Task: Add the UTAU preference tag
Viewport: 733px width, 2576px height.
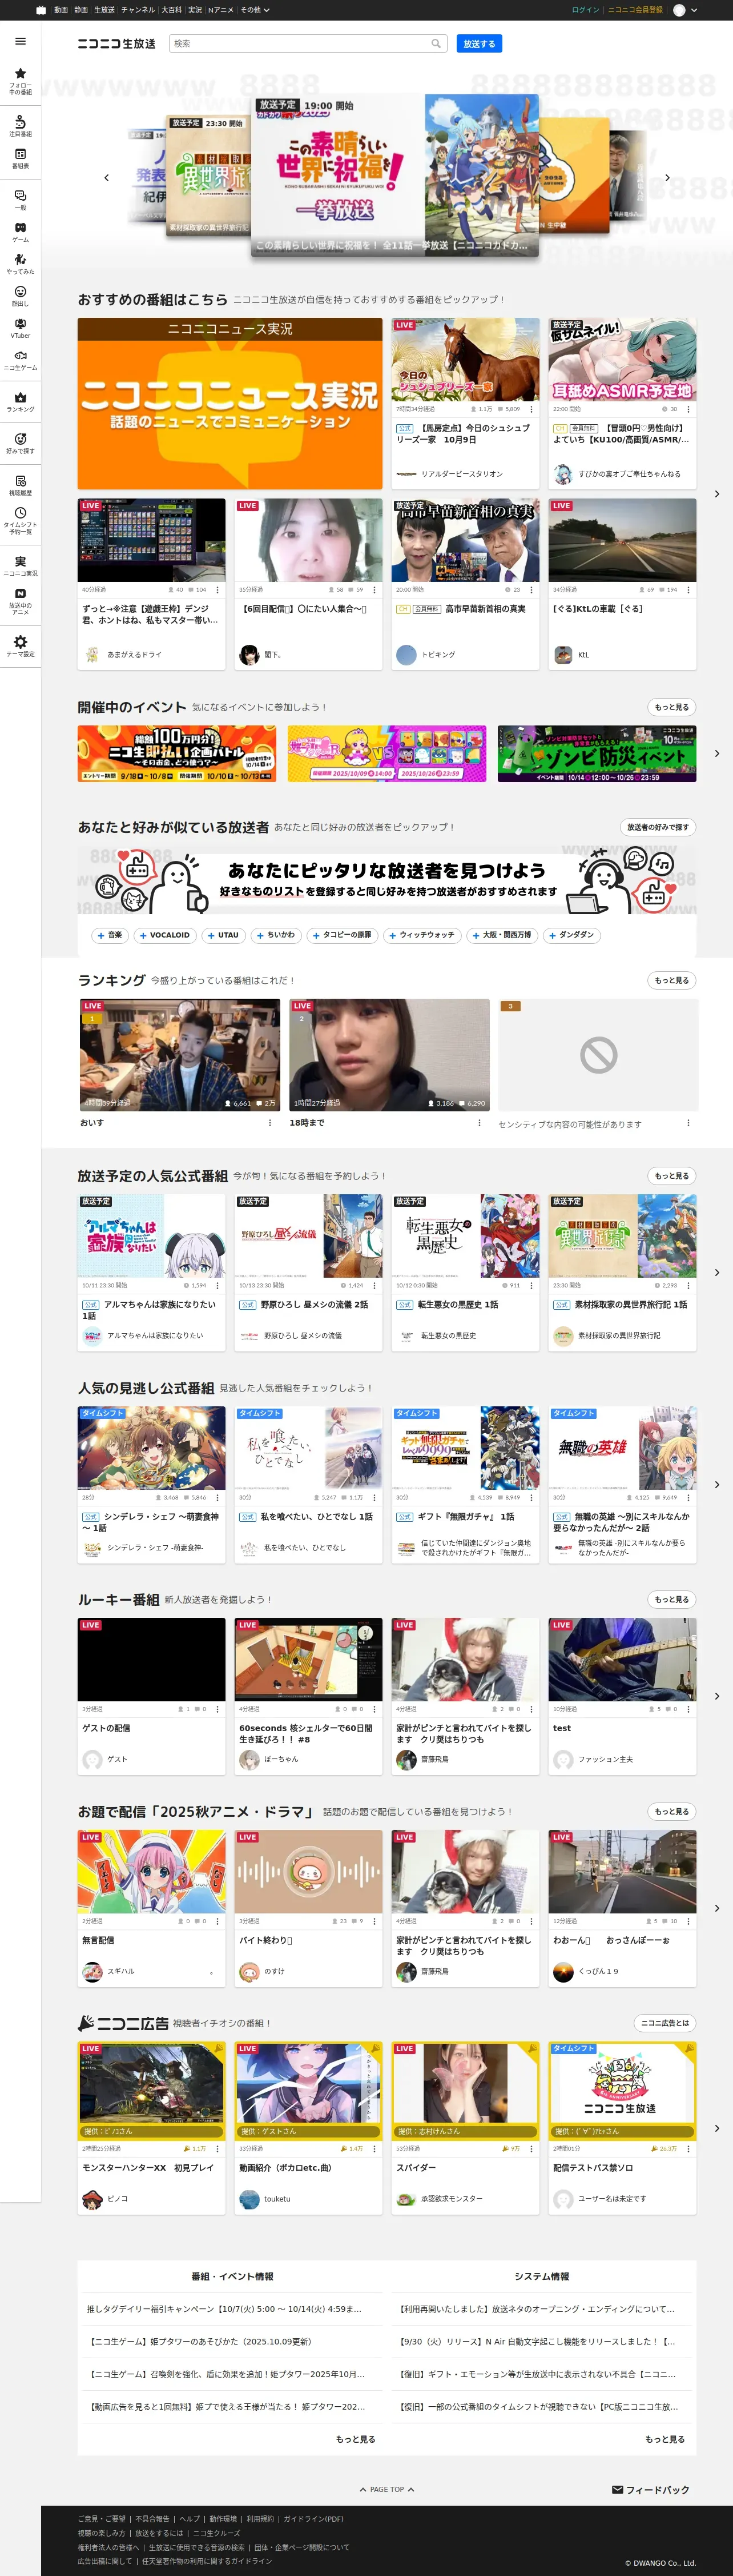Action: click(x=223, y=935)
